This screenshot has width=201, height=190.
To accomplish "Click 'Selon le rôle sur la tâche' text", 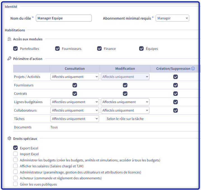I will (125, 119).
